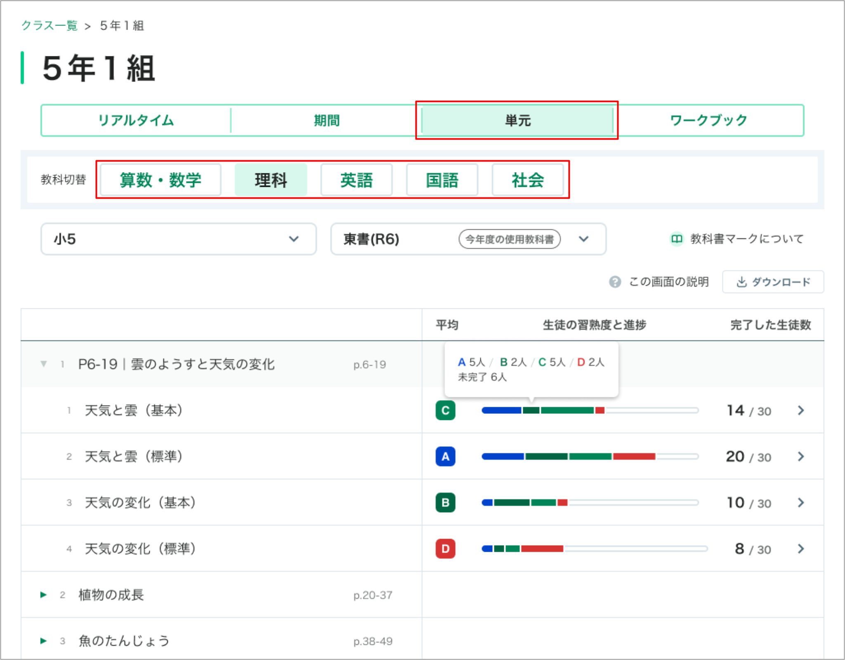The width and height of the screenshot is (845, 660).
Task: Expand the 魚のたんじょう unit
Action: [x=43, y=641]
